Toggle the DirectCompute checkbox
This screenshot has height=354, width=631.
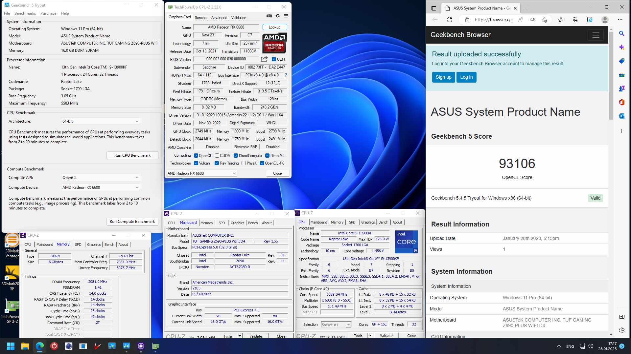coord(236,156)
